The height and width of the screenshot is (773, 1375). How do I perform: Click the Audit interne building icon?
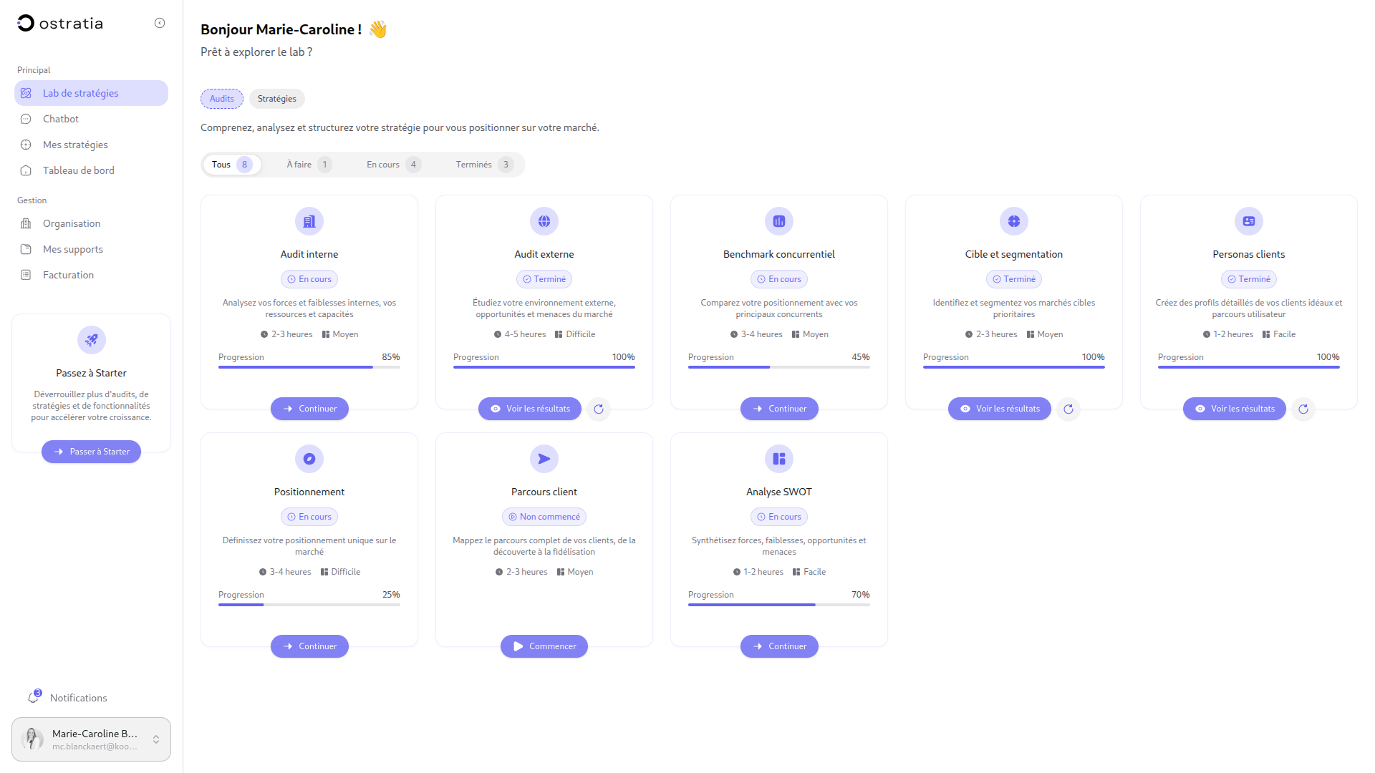[x=309, y=221]
